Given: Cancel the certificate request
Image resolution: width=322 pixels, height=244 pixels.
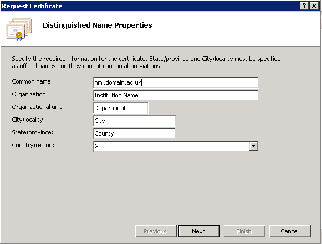Looking at the screenshot, I should (290, 231).
